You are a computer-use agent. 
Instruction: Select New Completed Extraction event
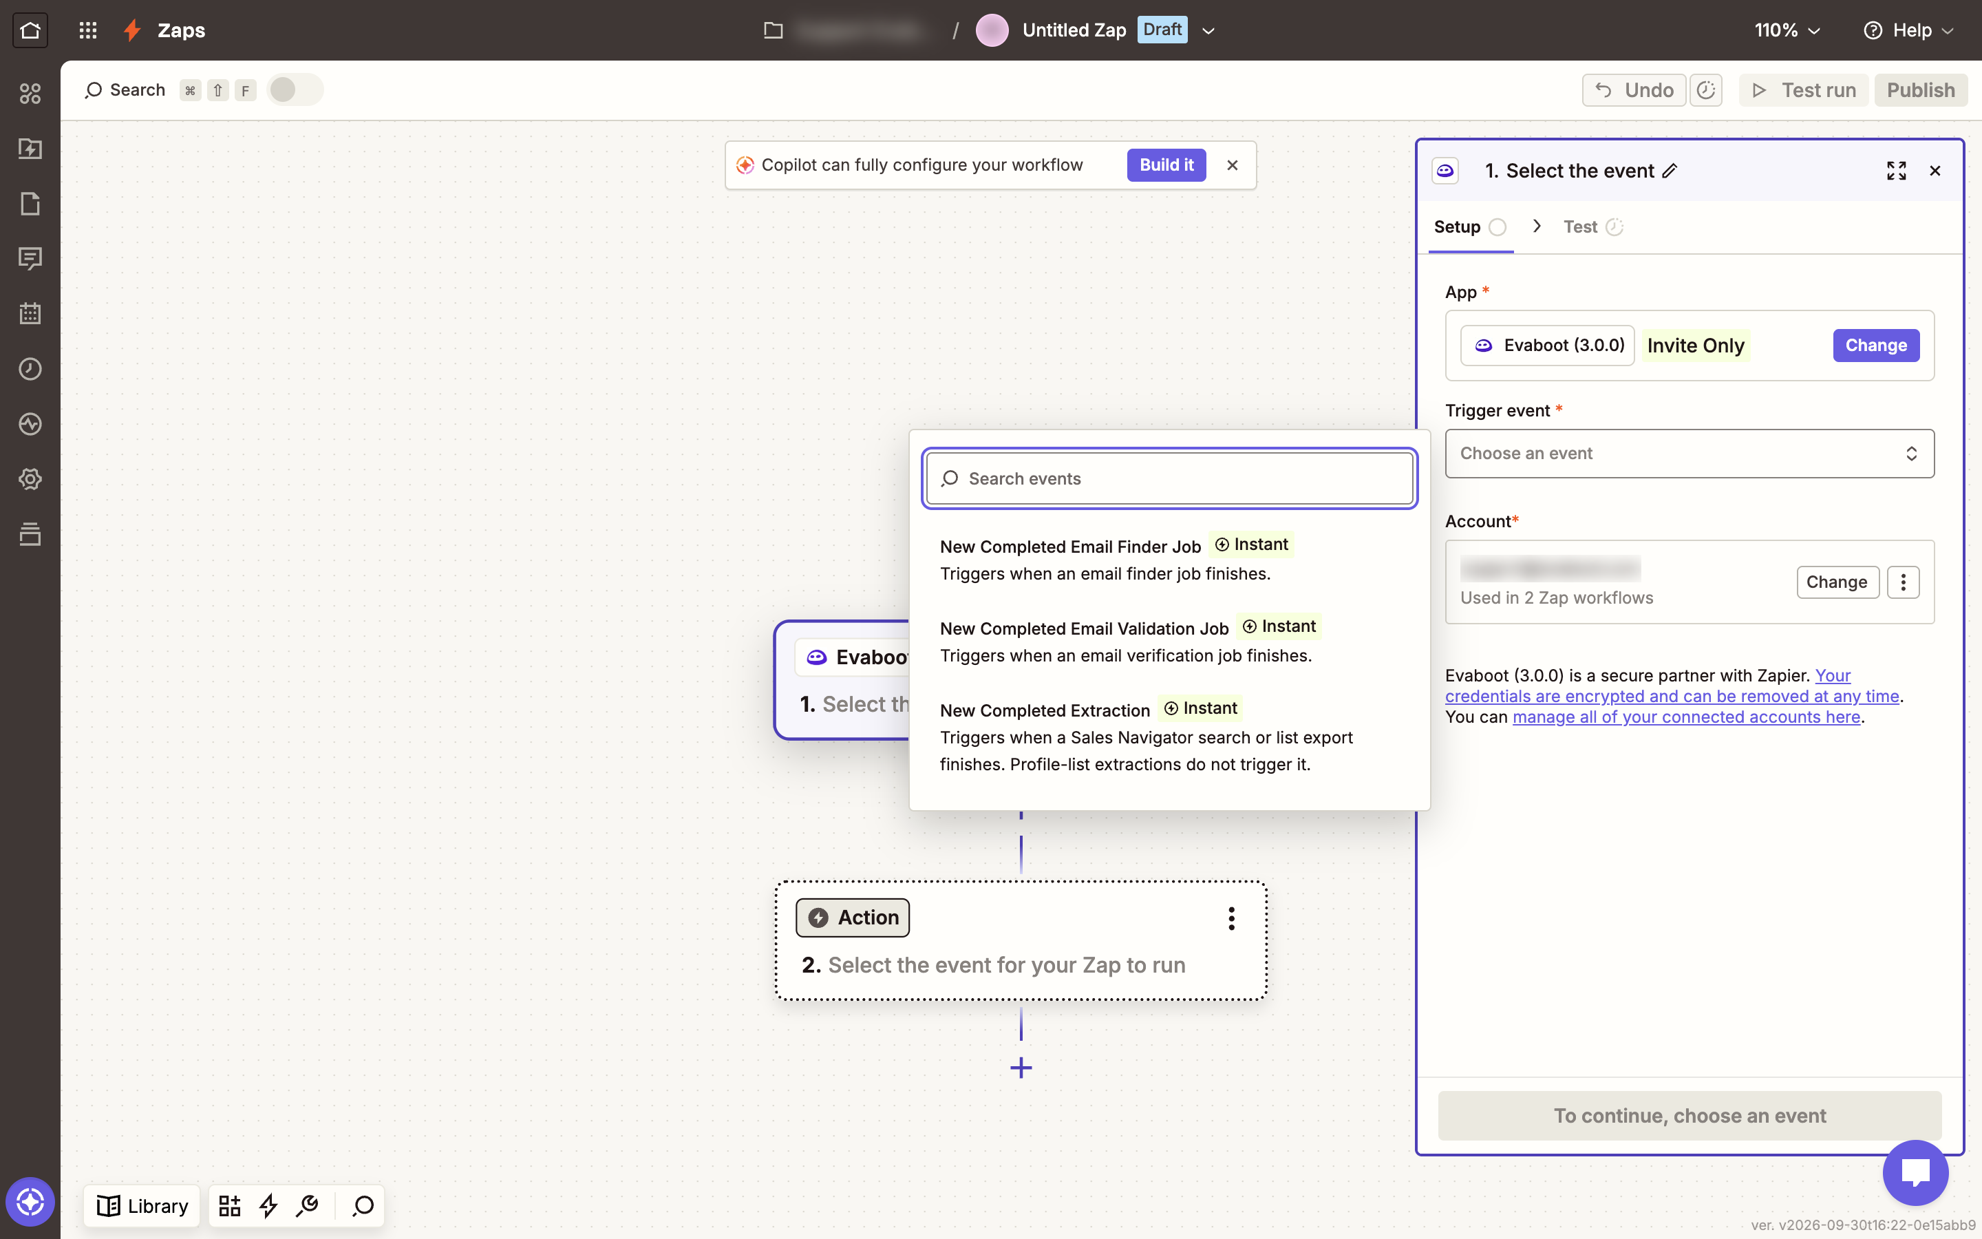pyautogui.click(x=1169, y=737)
